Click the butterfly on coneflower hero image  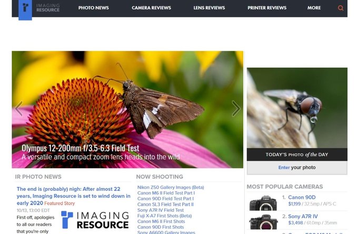pos(127,110)
